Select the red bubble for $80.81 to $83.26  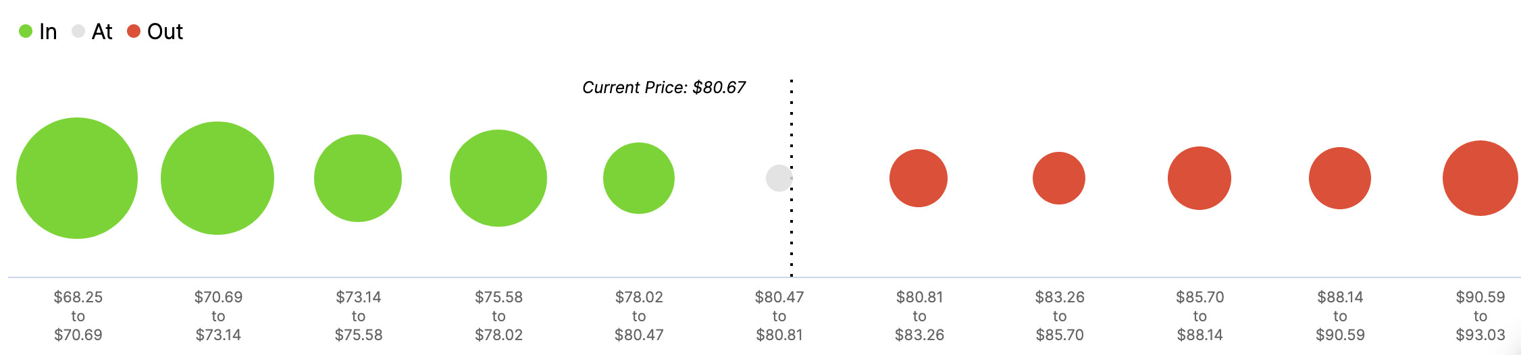click(919, 178)
